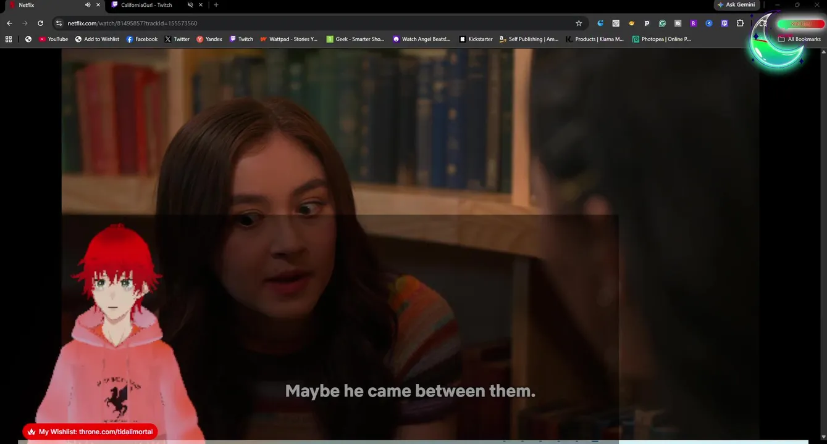This screenshot has width=827, height=444.
Task: View site information for netflix.com
Action: tap(59, 23)
